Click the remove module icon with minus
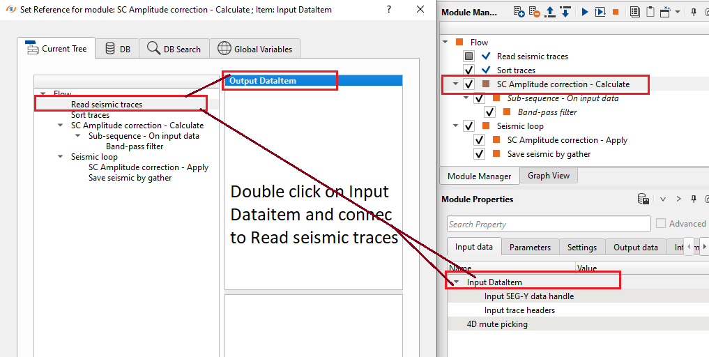Screen dimensions: 709x357 tap(535, 12)
